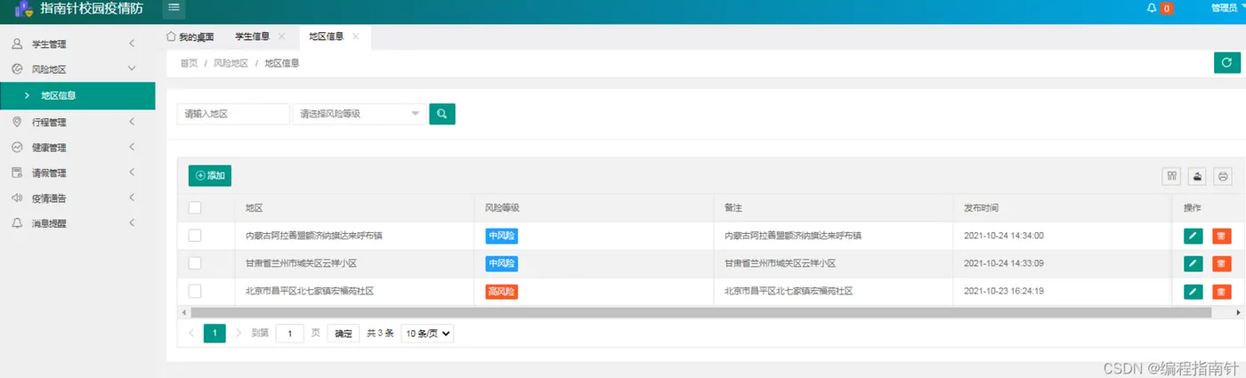This screenshot has height=378, width=1246.
Task: Delete the 北京市昌平区 row with trash icon
Action: [1221, 291]
